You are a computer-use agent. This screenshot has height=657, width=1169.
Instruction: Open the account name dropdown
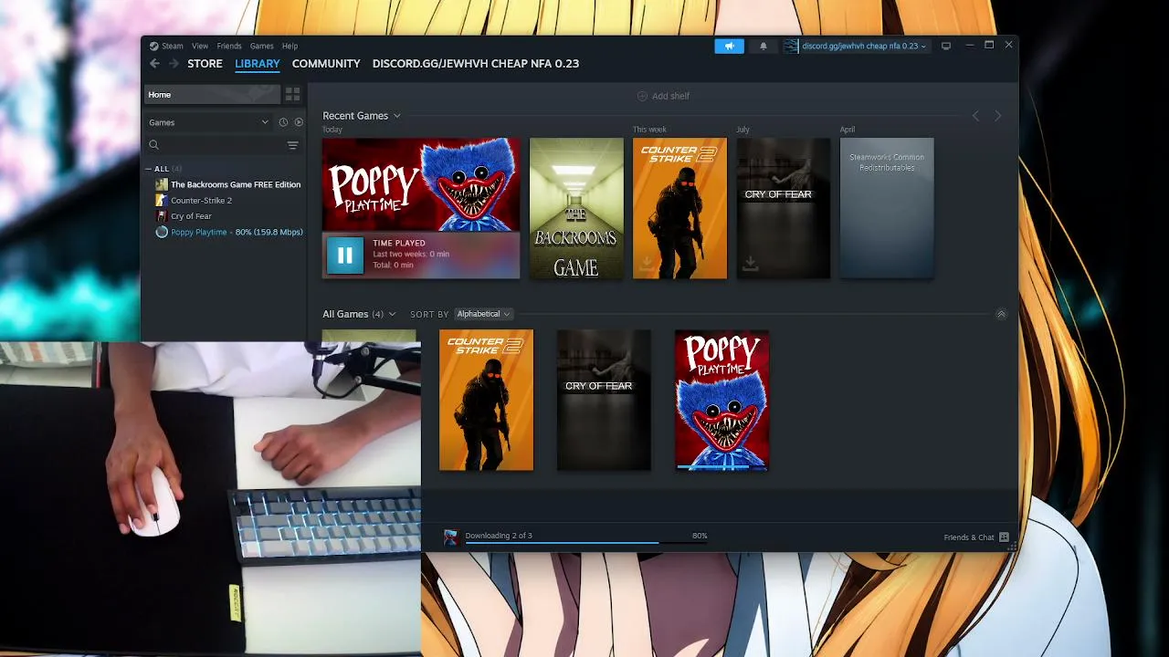click(864, 46)
